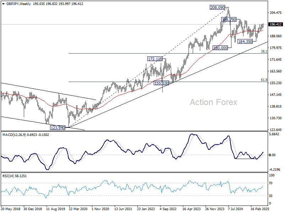Click the 20 May 2018 date marker
Screen dimensions: 284x213
tap(11, 209)
